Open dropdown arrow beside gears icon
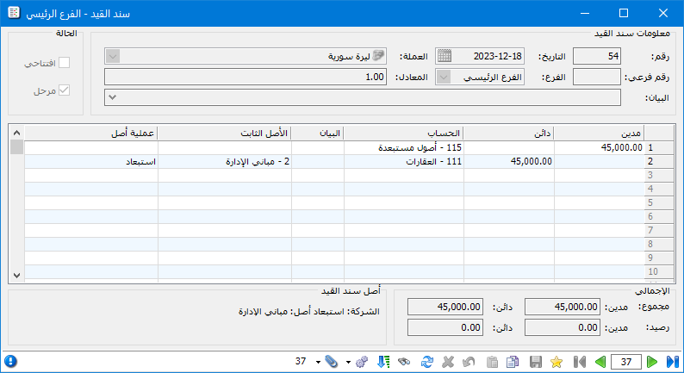 [348, 362]
